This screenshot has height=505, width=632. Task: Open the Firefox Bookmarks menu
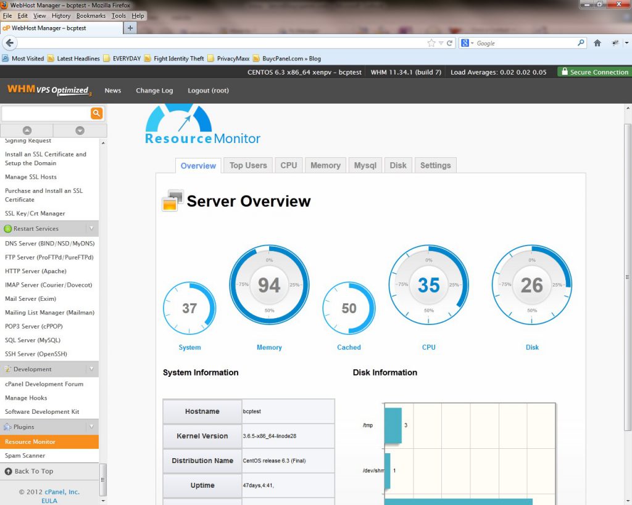[91, 15]
